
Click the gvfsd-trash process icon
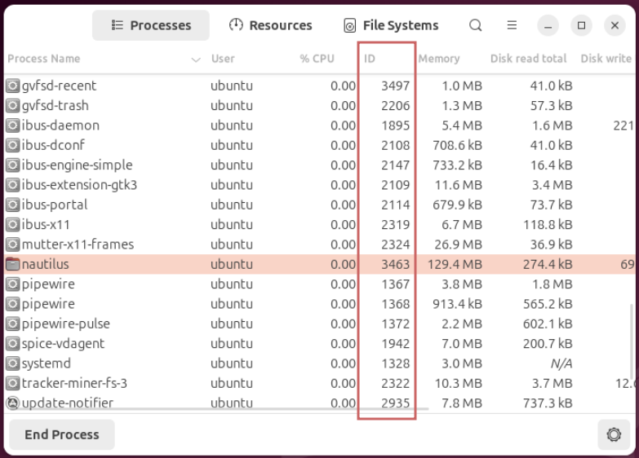(12, 105)
